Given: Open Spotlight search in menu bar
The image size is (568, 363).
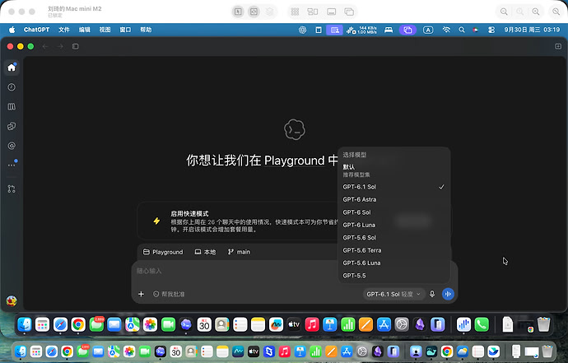Looking at the screenshot, I should coord(462,30).
